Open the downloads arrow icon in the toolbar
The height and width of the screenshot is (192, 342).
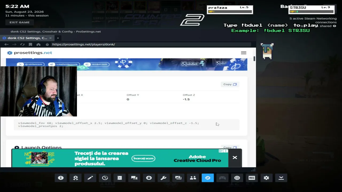tap(149, 178)
